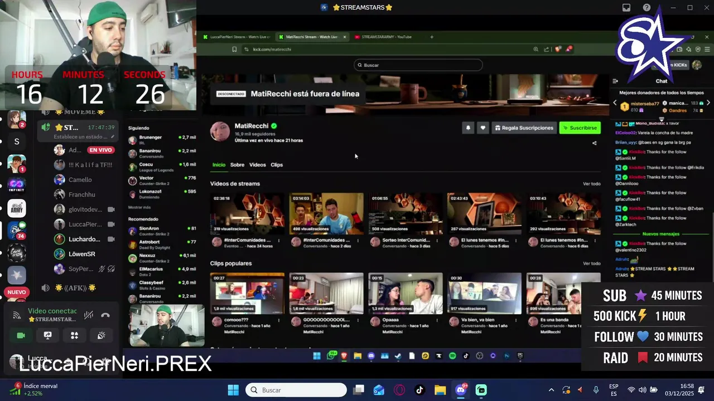The width and height of the screenshot is (714, 401).
Task: Open TikTok from Windows taskbar
Action: coord(419,390)
